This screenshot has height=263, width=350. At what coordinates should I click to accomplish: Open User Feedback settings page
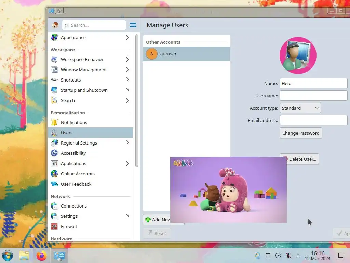point(90,184)
